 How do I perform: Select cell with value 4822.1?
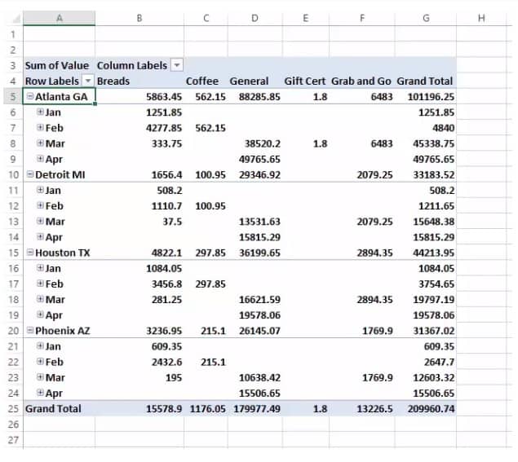139,253
